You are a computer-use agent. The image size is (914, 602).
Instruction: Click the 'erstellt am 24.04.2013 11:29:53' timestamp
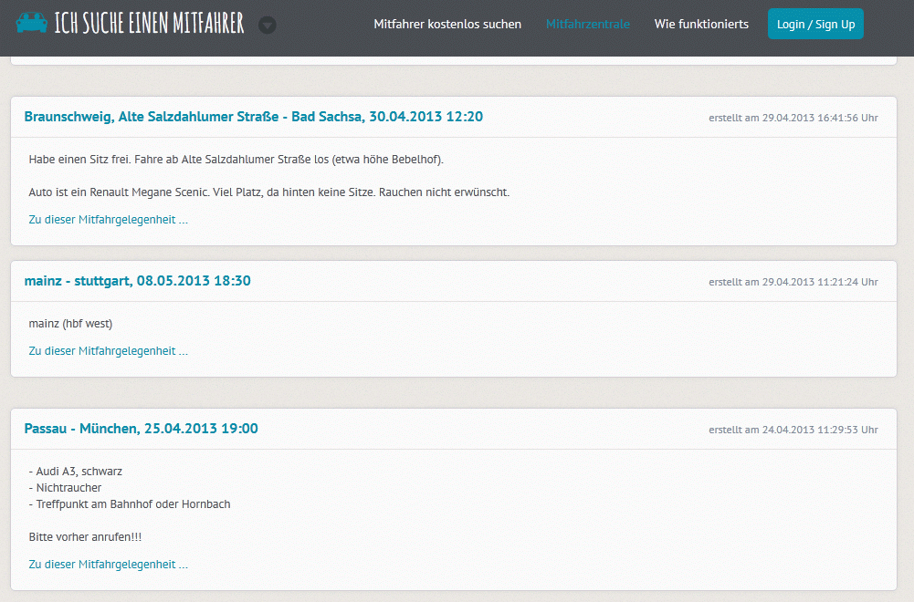click(x=793, y=430)
